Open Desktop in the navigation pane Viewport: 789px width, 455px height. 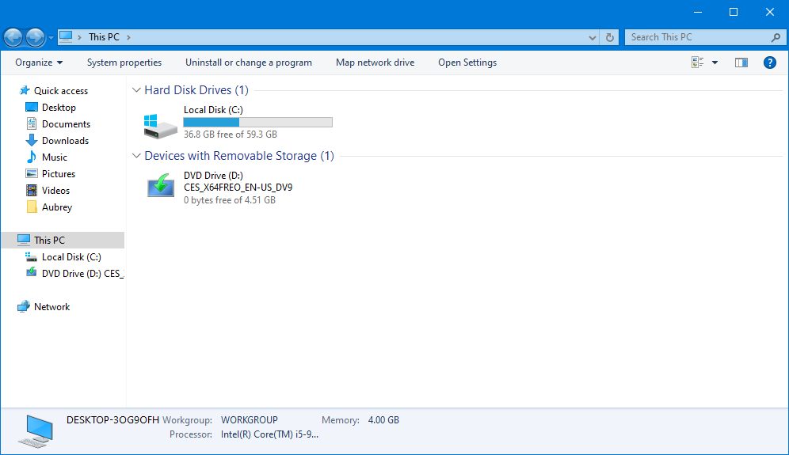coord(59,107)
